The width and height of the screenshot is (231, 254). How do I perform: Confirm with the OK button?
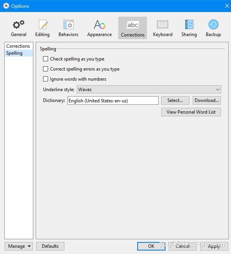[x=151, y=246]
